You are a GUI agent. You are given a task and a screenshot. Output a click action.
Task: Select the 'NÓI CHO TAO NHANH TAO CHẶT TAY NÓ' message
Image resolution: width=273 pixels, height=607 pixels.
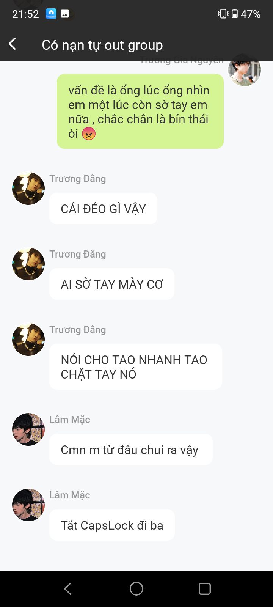tap(136, 367)
